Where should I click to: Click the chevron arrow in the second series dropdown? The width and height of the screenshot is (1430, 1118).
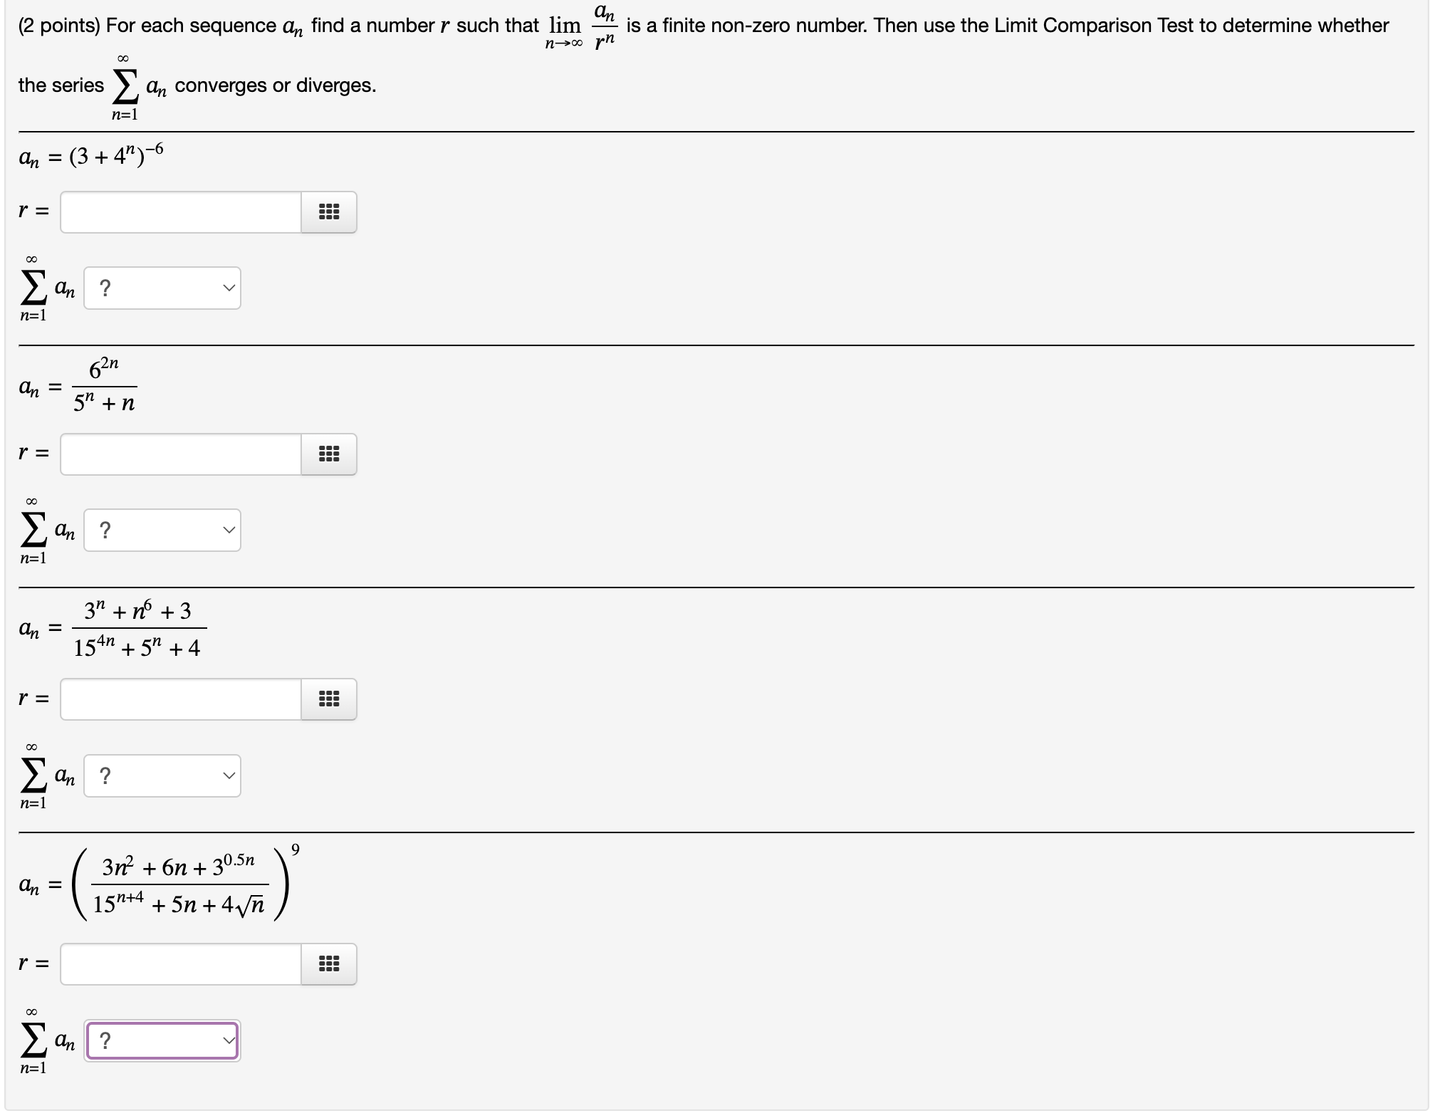pos(228,530)
